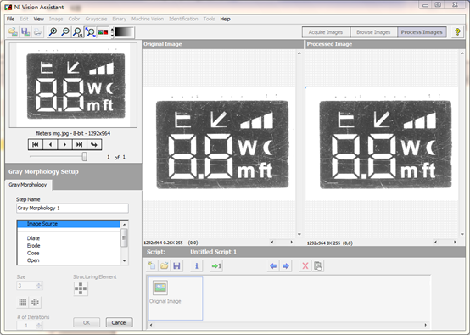Open the Help menu
Image resolution: width=470 pixels, height=335 pixels.
tap(225, 19)
